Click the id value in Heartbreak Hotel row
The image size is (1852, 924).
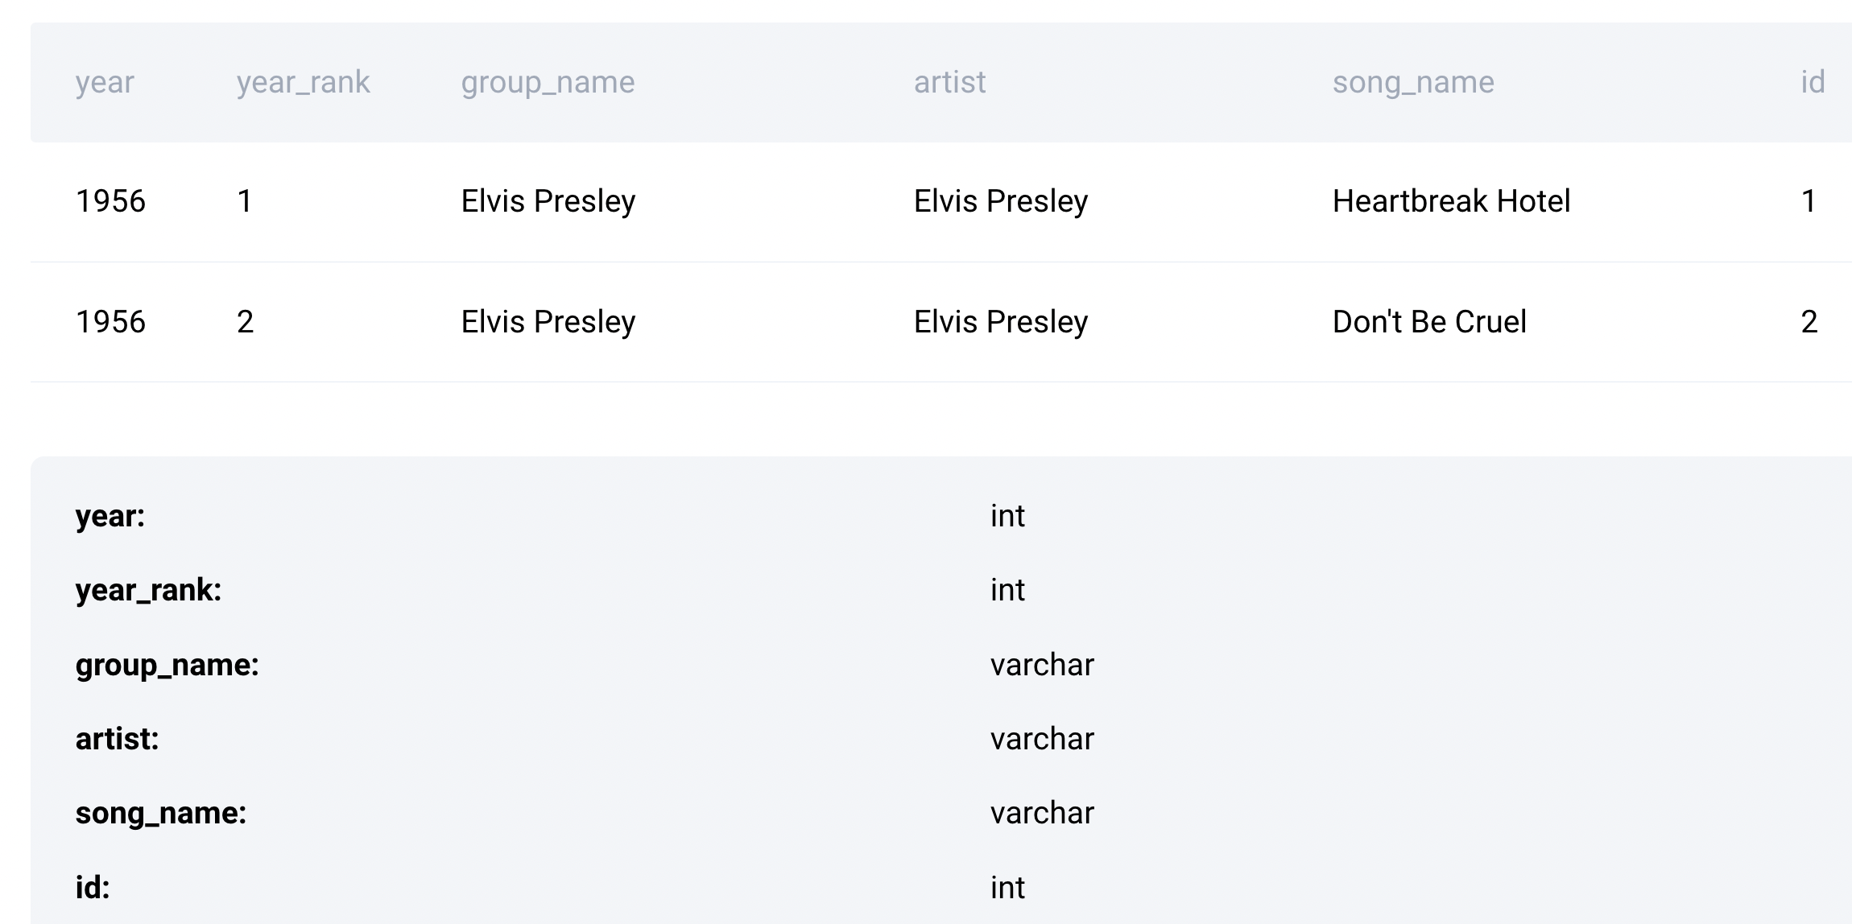click(x=1809, y=201)
